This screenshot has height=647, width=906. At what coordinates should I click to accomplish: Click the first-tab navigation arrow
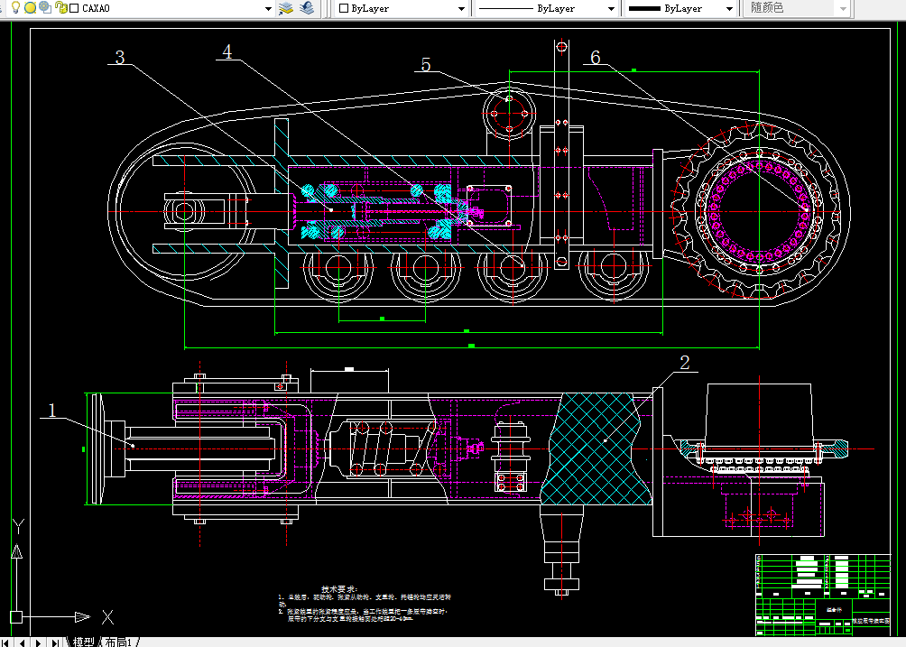(5, 642)
